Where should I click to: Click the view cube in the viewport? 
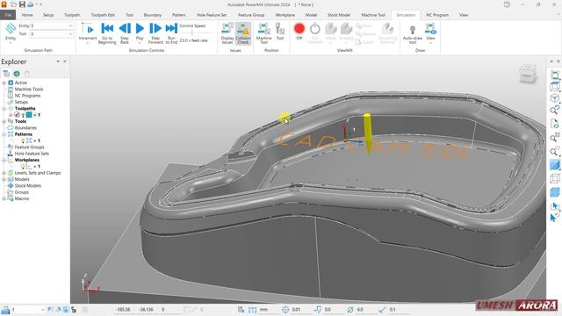pyautogui.click(x=527, y=74)
